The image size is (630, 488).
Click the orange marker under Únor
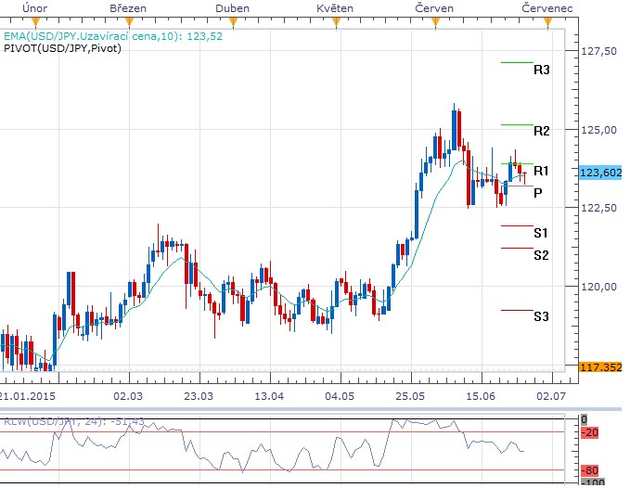[x=35, y=22]
